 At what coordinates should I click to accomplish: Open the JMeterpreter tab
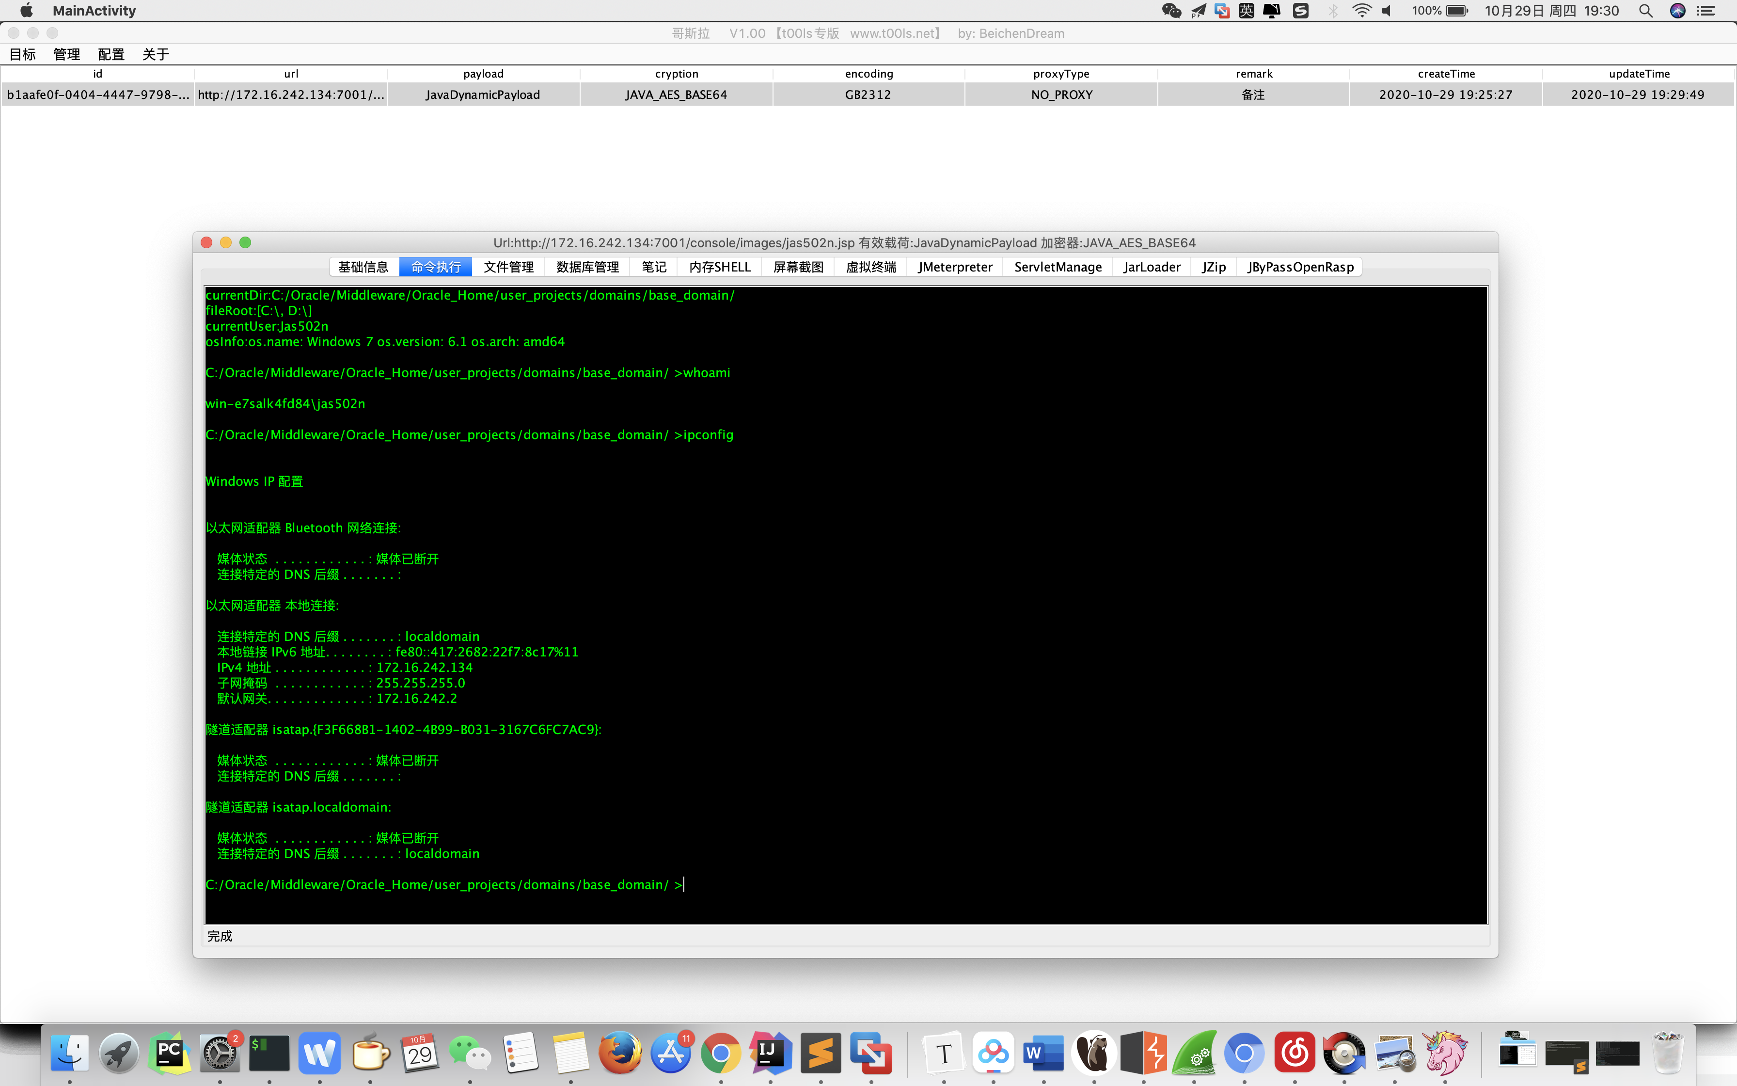click(955, 267)
